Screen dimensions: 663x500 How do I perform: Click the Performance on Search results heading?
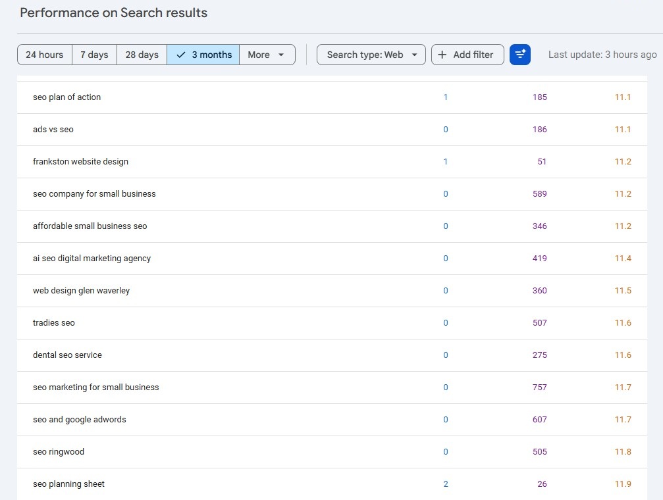pos(114,12)
